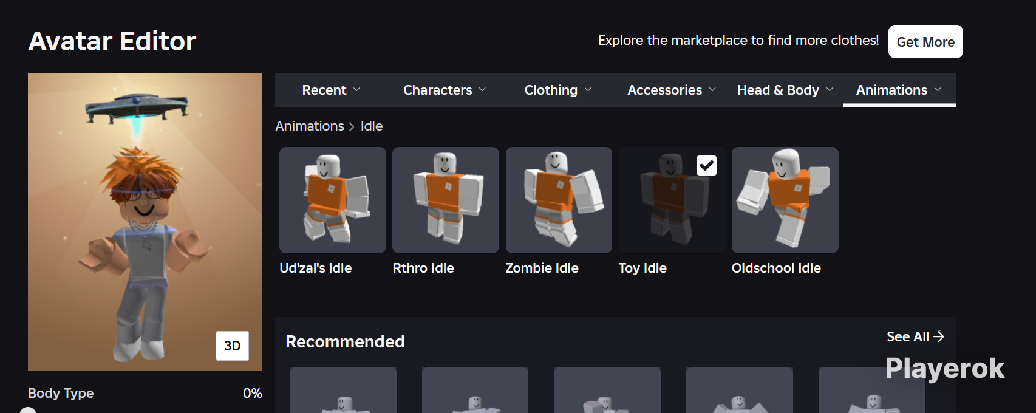Click the Avatar Editor page title
Image resolution: width=1036 pixels, height=413 pixels.
[x=112, y=41]
